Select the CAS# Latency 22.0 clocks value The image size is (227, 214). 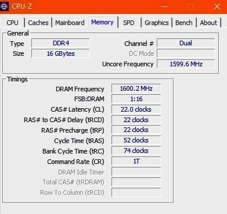[x=136, y=109]
